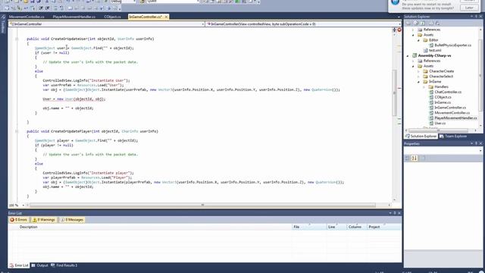This screenshot has height=273, width=485.
Task: Toggle the 0 Warnings filter
Action: [44, 220]
